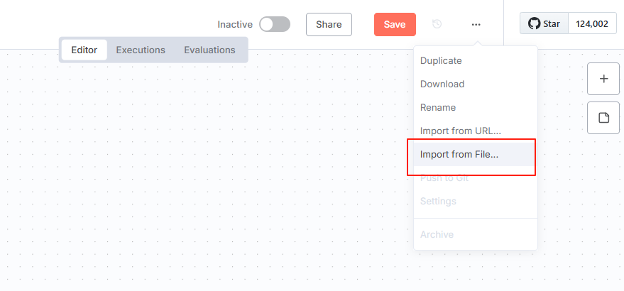
Task: Pick Rename from the workflow menu
Action: click(438, 107)
